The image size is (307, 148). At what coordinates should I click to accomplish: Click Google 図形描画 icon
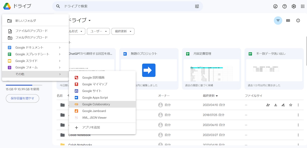tap(76, 78)
